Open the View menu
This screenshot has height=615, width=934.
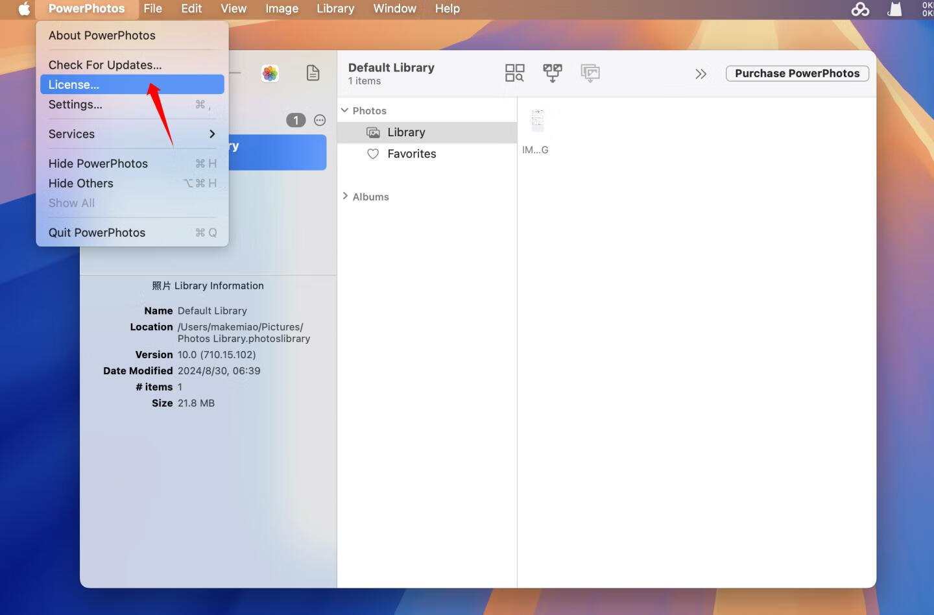[x=233, y=8]
